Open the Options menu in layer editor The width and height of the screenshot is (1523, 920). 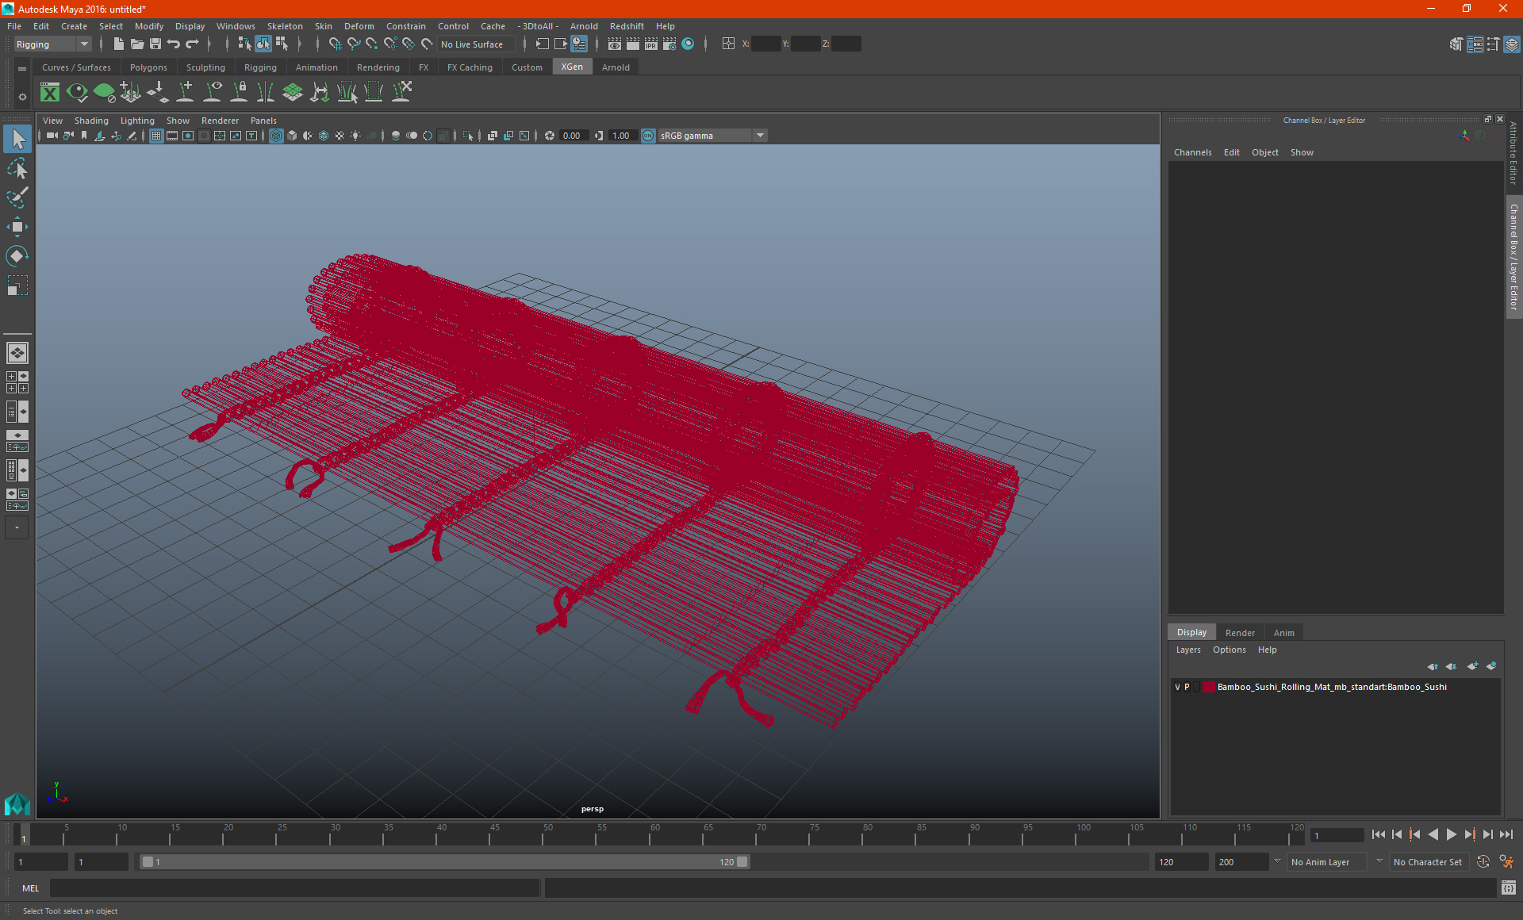pos(1229,650)
